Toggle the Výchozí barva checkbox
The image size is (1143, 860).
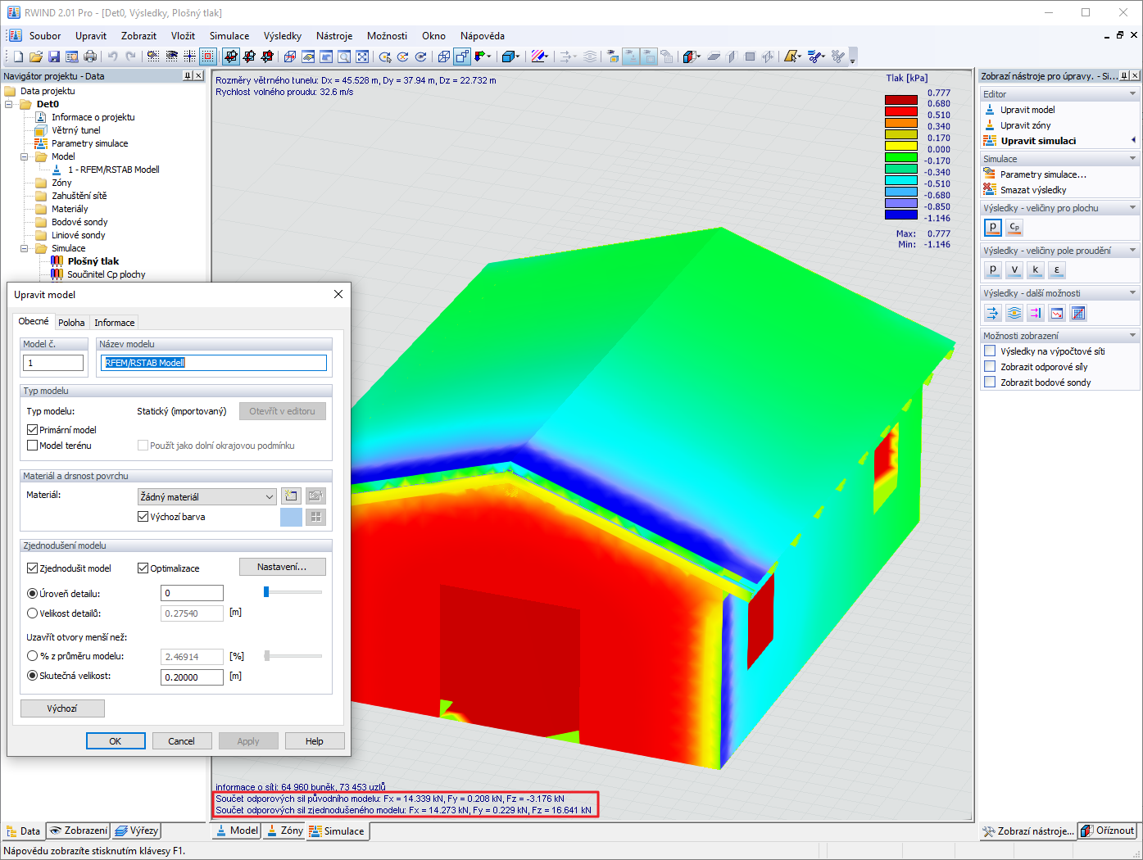[x=143, y=517]
